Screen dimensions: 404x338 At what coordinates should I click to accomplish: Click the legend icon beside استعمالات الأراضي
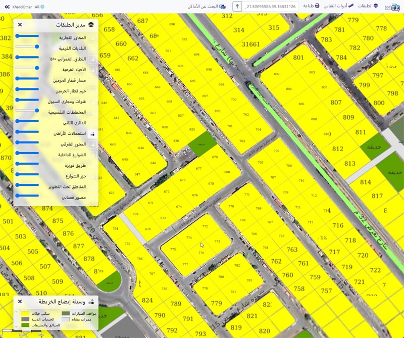(92, 134)
